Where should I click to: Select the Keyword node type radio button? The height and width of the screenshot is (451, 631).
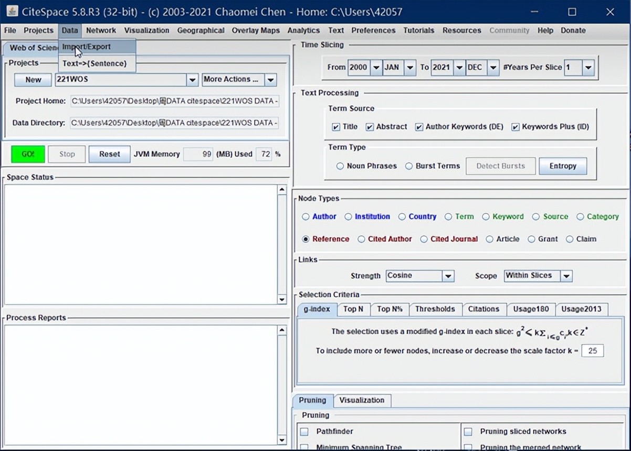pyautogui.click(x=486, y=217)
